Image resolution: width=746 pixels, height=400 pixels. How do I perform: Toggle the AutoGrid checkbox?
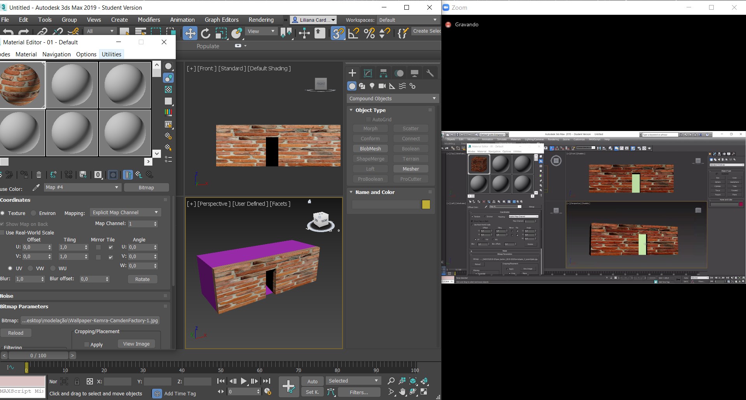(369, 119)
